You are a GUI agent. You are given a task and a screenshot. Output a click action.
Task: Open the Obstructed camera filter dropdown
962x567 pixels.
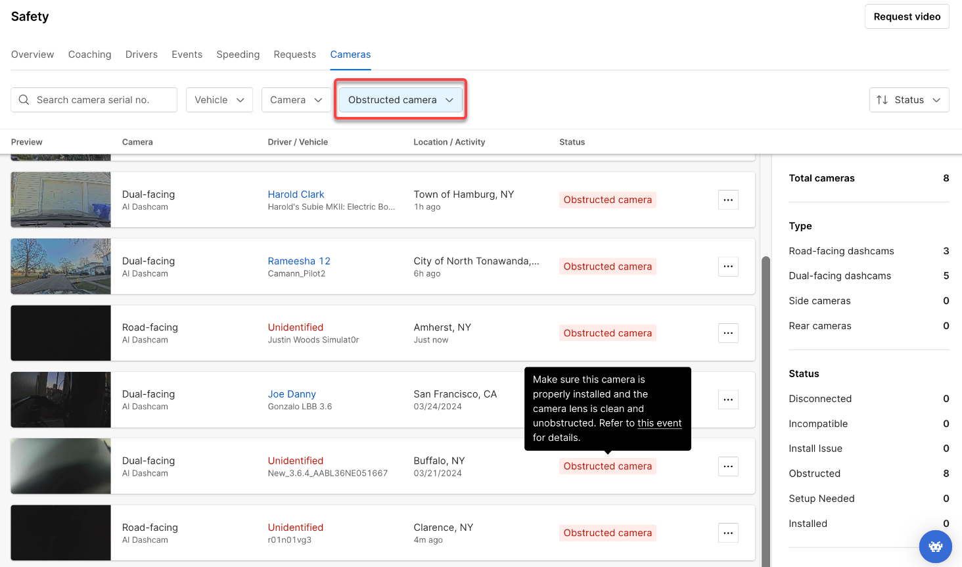[401, 100]
